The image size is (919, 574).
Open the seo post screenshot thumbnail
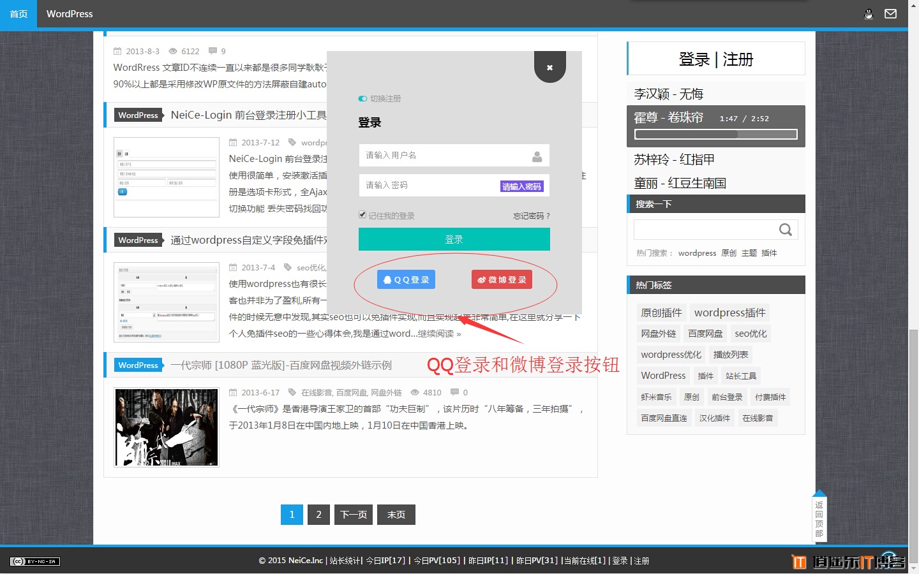coord(167,302)
